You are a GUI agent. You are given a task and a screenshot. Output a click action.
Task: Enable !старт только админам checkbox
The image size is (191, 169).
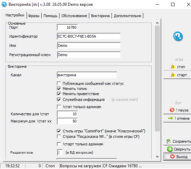(x=59, y=144)
